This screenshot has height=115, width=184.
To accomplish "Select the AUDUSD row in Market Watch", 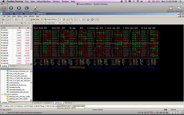I will pyautogui.click(x=15, y=43).
